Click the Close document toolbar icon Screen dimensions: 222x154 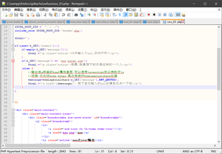27,15
